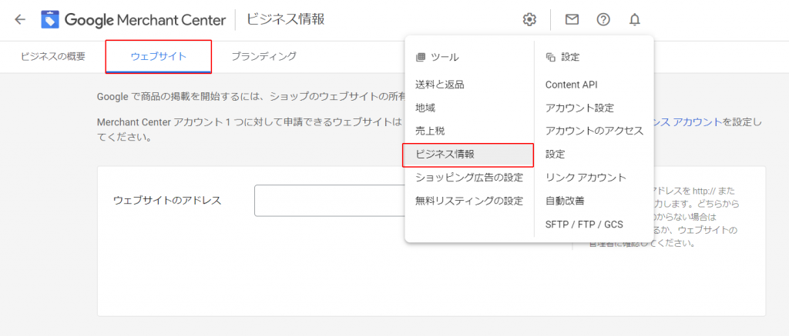Switch to the ブランディング tab

[x=264, y=56]
